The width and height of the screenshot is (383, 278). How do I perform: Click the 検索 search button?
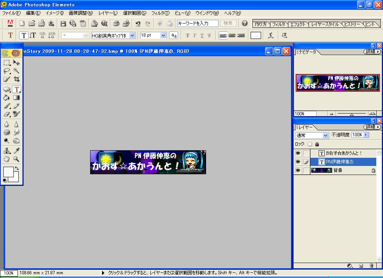click(x=228, y=23)
